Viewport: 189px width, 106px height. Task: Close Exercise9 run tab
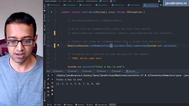click(137, 71)
